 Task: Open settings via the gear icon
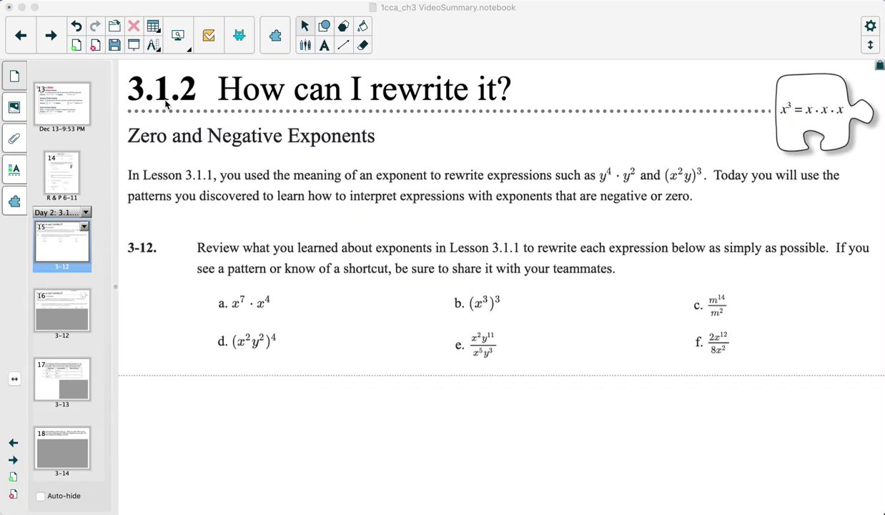870,26
